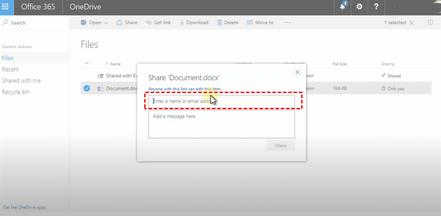Click the Office 365 header link
This screenshot has width=441, height=216.
(38, 7)
